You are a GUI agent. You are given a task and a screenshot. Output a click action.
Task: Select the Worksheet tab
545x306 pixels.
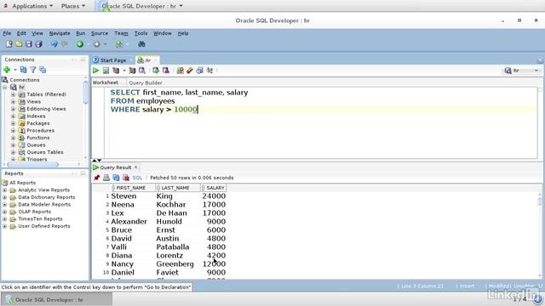coord(106,82)
